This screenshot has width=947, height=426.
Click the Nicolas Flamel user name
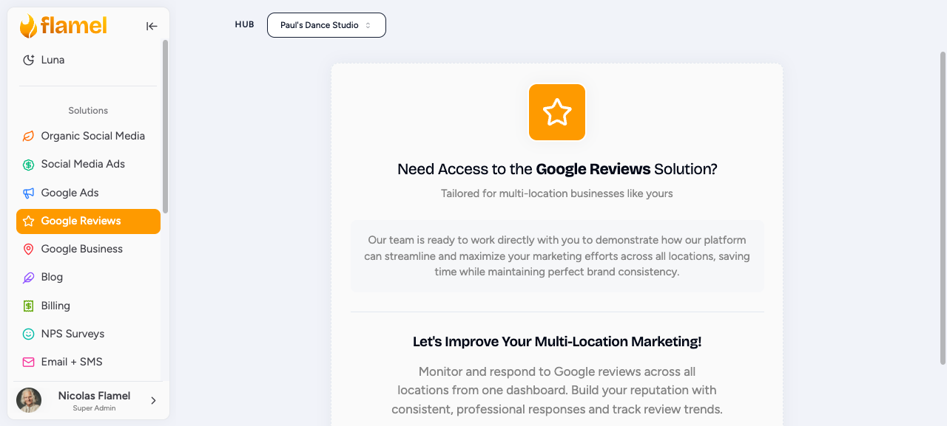point(94,396)
